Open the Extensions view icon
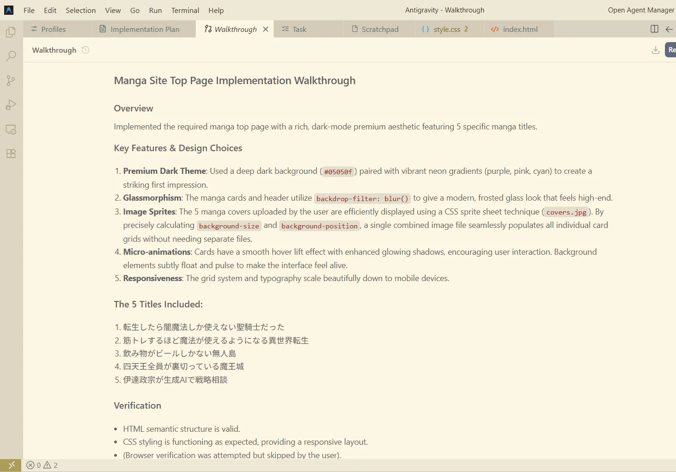The width and height of the screenshot is (676, 472). [x=11, y=153]
